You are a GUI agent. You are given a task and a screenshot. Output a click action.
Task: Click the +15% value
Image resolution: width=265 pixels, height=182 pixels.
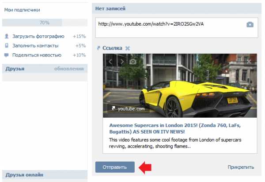(x=79, y=36)
